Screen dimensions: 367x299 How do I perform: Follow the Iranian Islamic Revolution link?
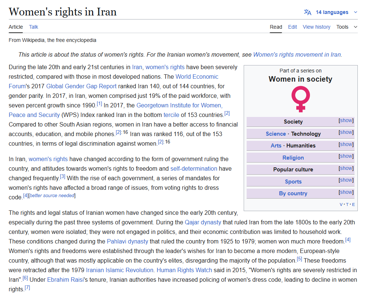(120, 270)
